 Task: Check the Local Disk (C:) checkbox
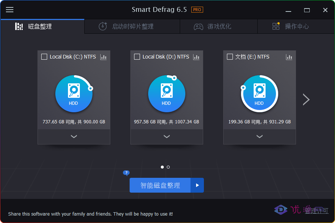(x=44, y=57)
